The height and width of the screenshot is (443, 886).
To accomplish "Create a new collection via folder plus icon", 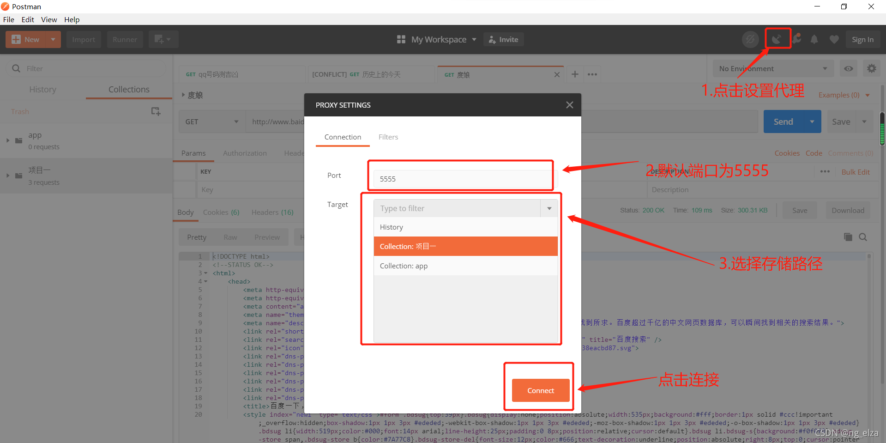I will tap(156, 111).
